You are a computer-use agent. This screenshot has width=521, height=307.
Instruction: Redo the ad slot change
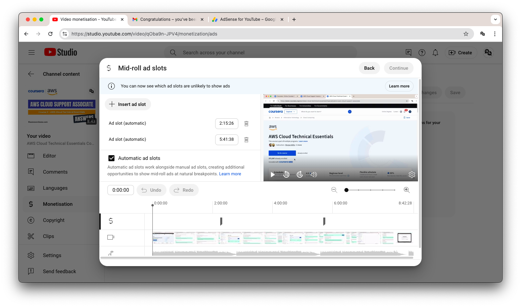[x=184, y=190]
